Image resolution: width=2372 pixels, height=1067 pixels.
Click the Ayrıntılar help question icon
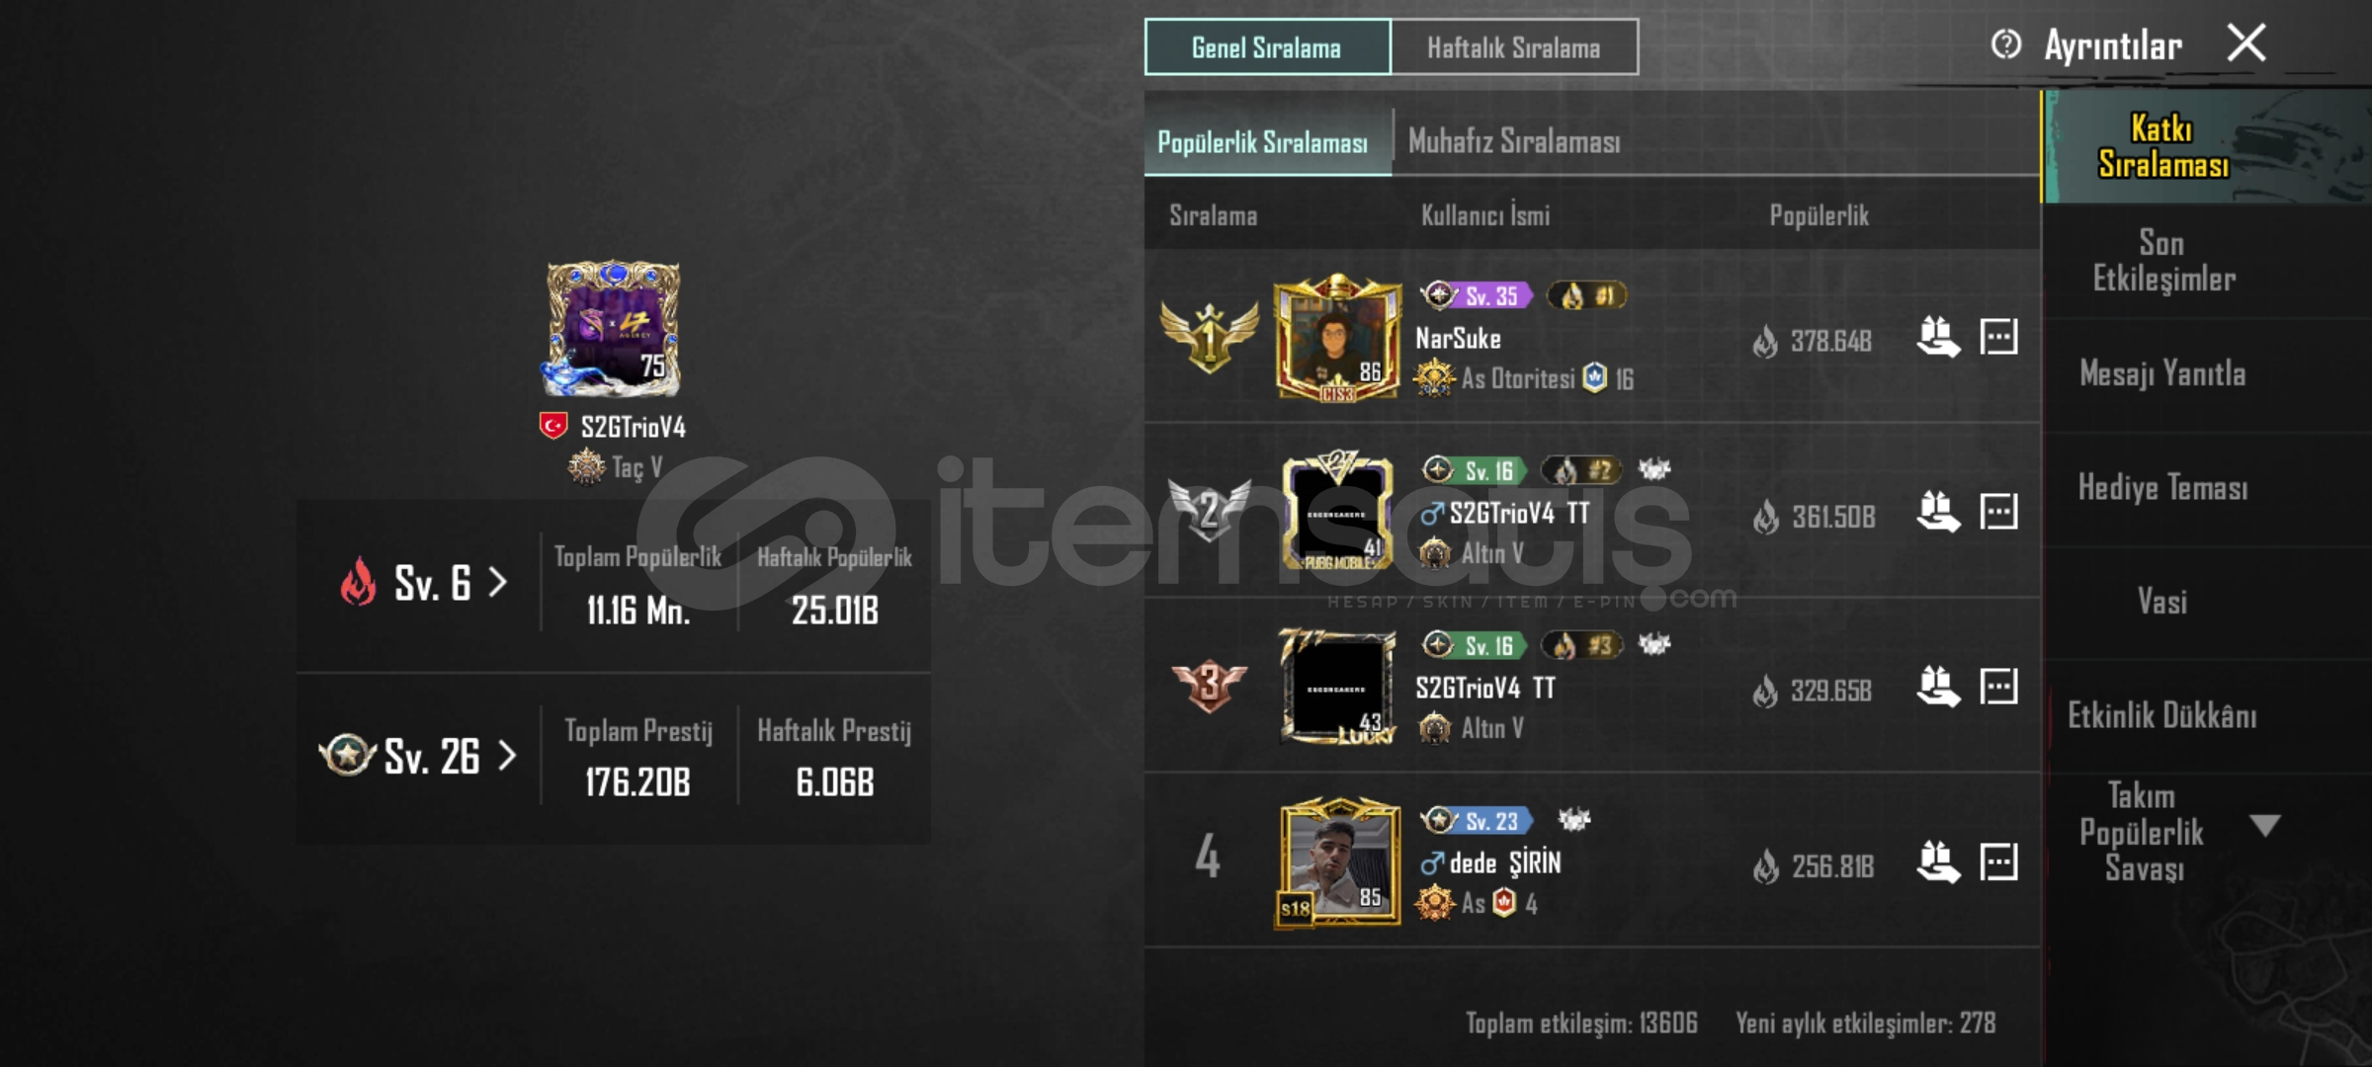2005,44
